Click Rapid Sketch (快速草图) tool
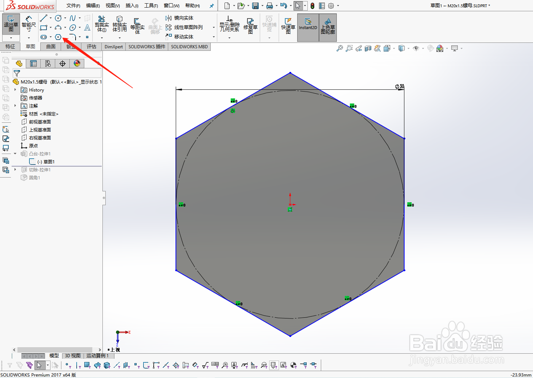Viewport: 533px width, 378px height. (288, 25)
